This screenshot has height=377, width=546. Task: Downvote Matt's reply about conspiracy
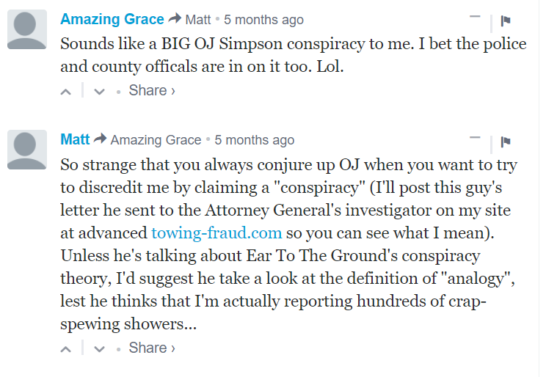(100, 349)
